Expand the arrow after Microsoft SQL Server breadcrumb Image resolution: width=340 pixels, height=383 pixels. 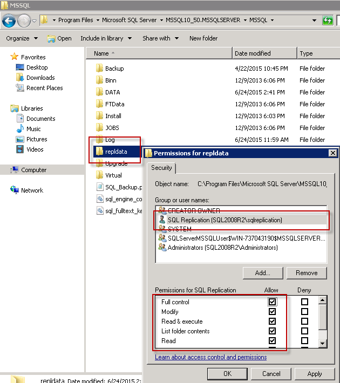tap(161, 20)
